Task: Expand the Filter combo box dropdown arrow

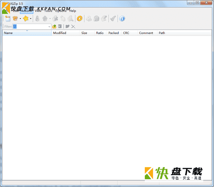Action: pyautogui.click(x=49, y=26)
